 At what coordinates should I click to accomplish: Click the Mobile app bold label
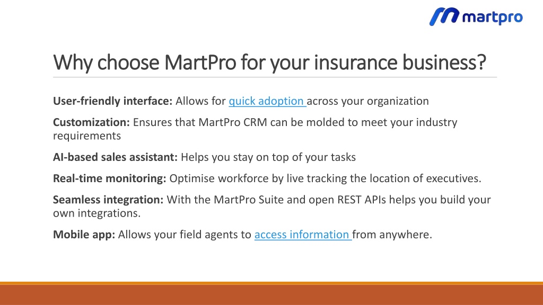click(84, 235)
